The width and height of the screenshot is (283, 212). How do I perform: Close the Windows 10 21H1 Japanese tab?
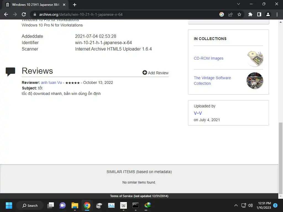64,5
